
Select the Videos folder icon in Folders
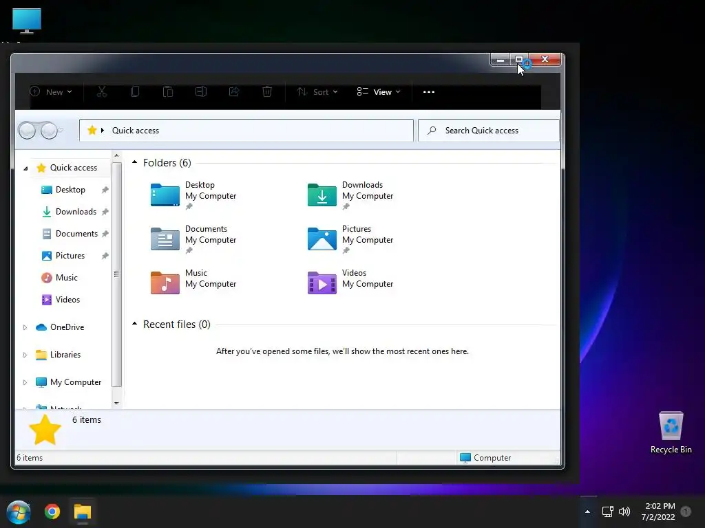click(x=322, y=283)
